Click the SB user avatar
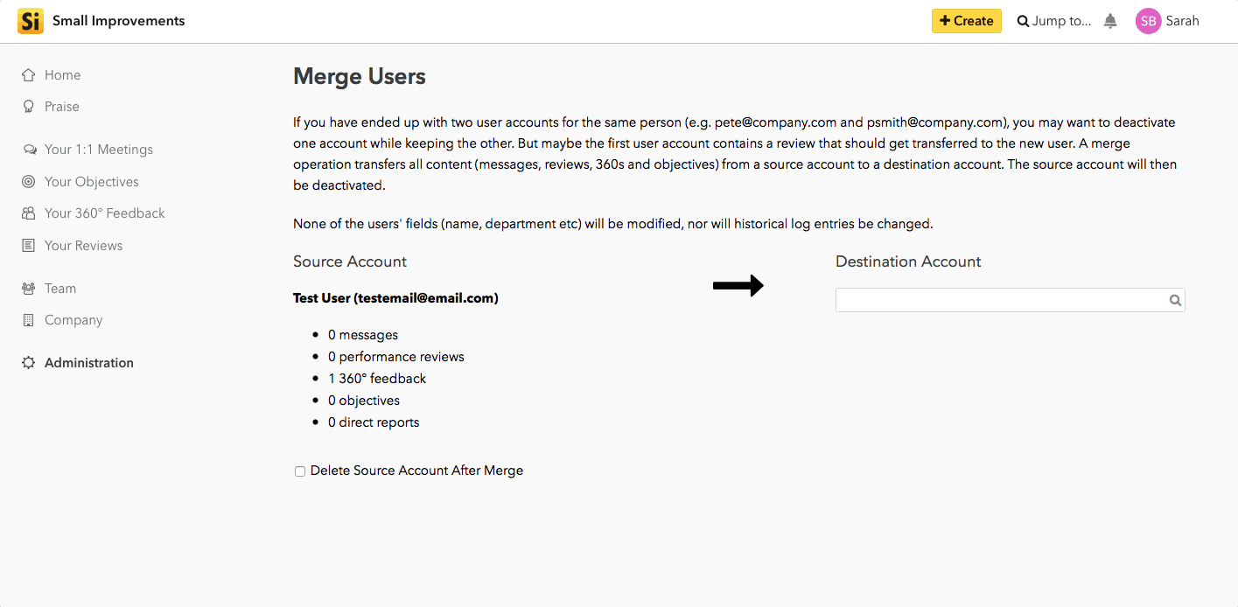The image size is (1238, 607). click(x=1148, y=21)
